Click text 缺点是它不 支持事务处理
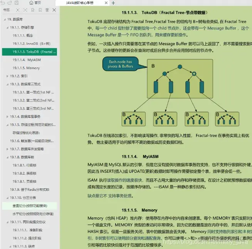 click(x=111, y=196)
